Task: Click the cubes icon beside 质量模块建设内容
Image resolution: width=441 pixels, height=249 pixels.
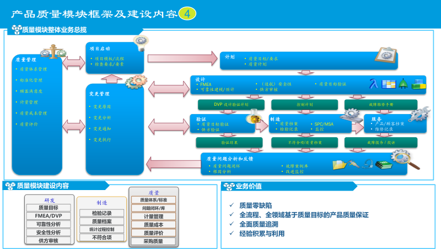Action: [x=10, y=186]
